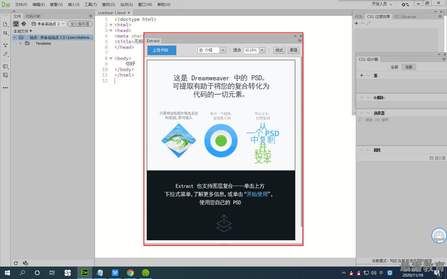The image size is (447, 279).
Task: Click the Refresh icon at Files panel bottom
Action: [16, 263]
